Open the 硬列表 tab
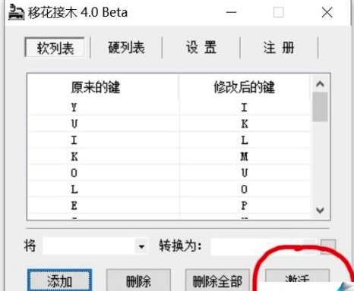The image size is (354, 291). [126, 48]
